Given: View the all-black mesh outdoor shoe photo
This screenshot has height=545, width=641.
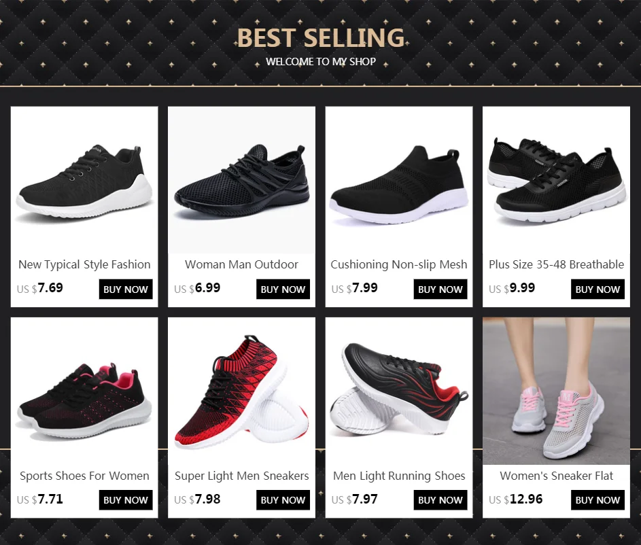Looking at the screenshot, I should click(241, 180).
